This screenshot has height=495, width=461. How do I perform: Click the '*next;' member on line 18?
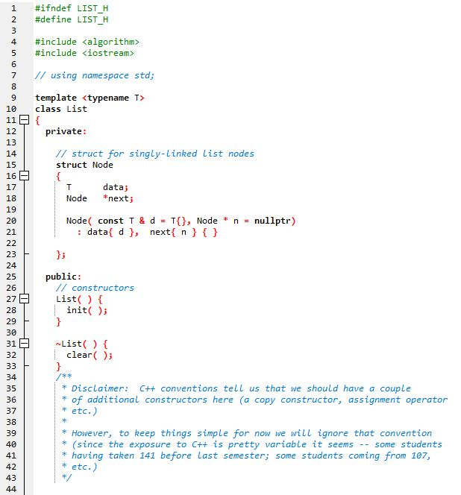(x=119, y=198)
